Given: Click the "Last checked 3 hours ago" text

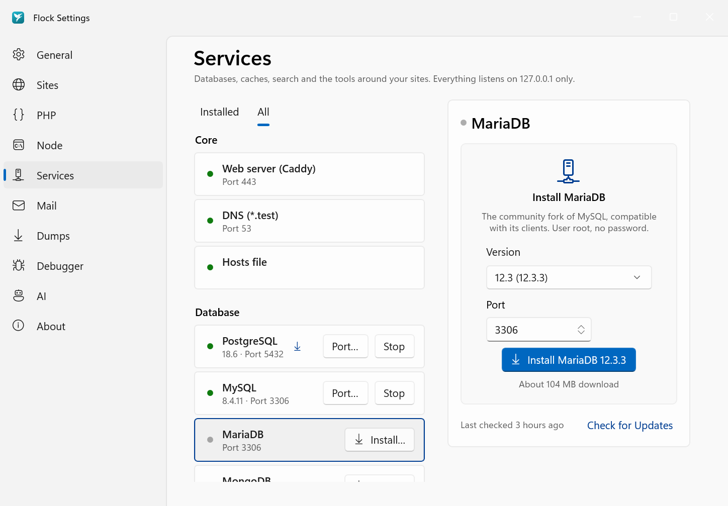Looking at the screenshot, I should (512, 425).
